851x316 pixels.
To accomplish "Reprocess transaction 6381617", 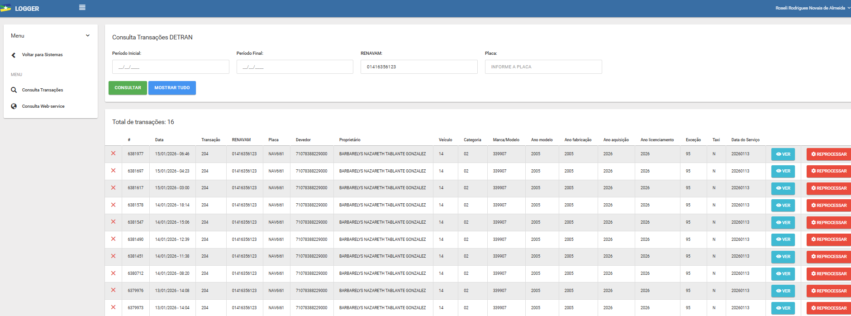I will tap(828, 188).
